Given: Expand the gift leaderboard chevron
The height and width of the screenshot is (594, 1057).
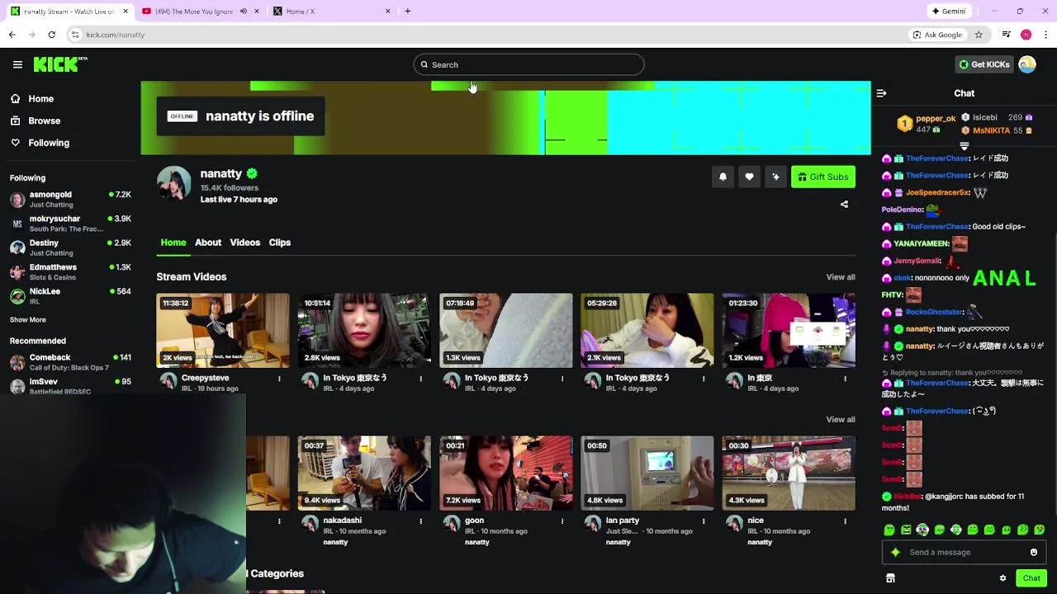Looking at the screenshot, I should click(964, 146).
